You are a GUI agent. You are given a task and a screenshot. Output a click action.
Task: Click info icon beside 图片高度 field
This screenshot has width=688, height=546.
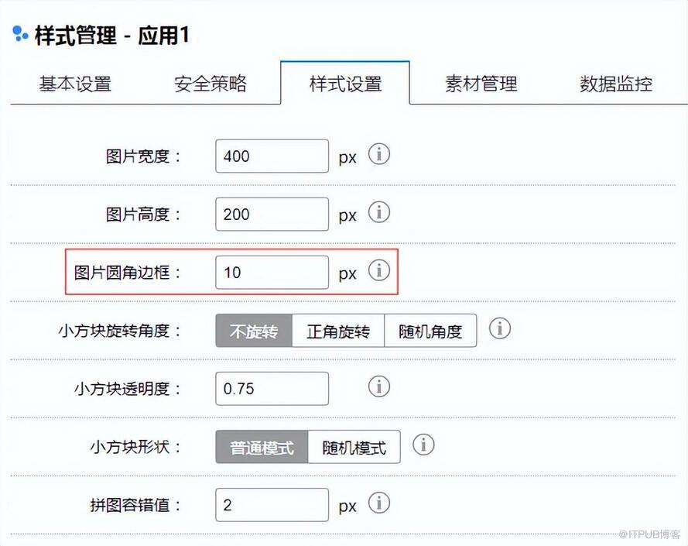click(x=378, y=212)
